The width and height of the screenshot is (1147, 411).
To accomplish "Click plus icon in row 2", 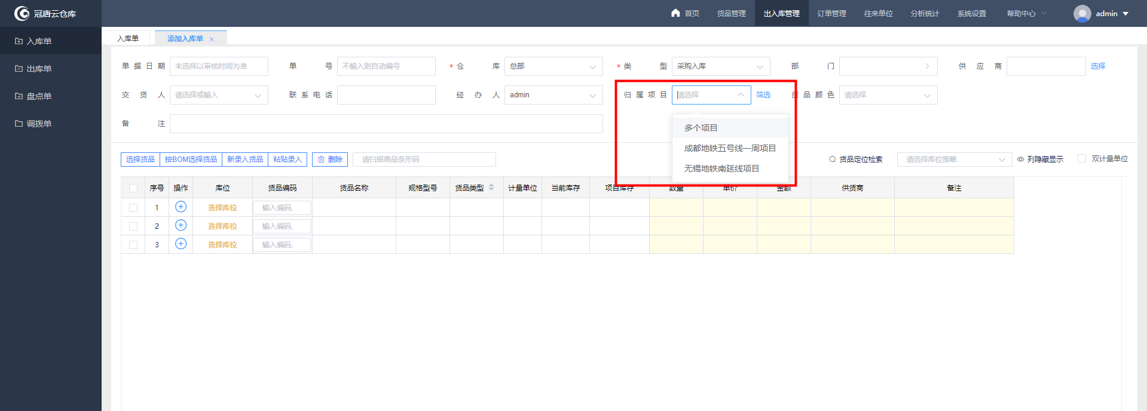I will click(x=181, y=225).
